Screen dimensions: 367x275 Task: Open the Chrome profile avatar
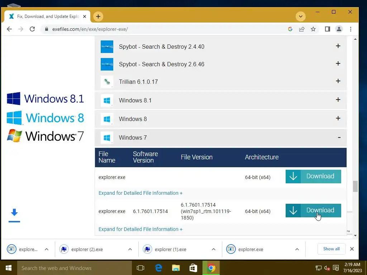339,29
